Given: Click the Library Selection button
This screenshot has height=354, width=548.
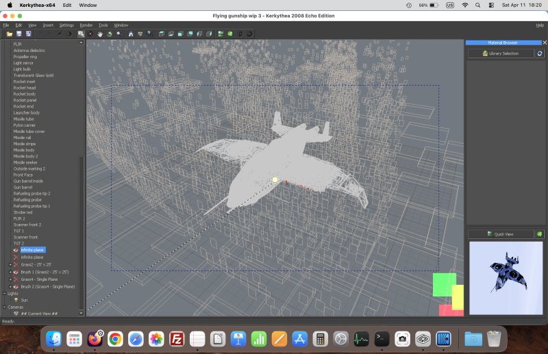Looking at the screenshot, I should coord(500,53).
